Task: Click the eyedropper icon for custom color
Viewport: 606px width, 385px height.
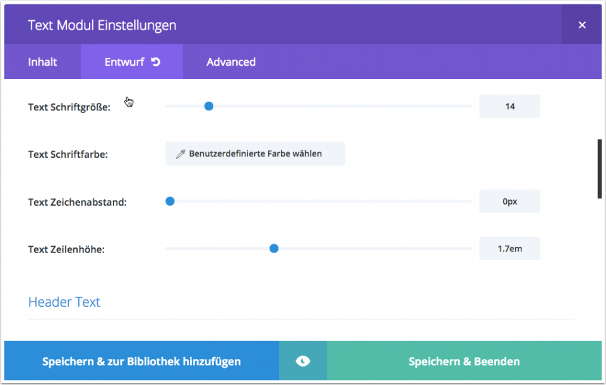Action: [181, 154]
